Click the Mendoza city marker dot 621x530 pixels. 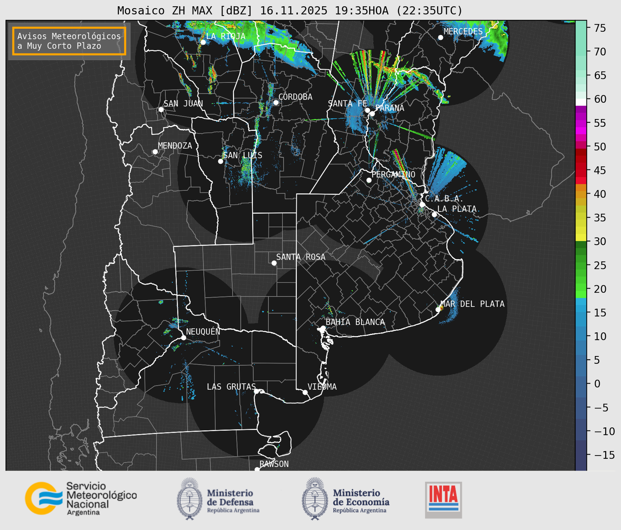pos(155,152)
